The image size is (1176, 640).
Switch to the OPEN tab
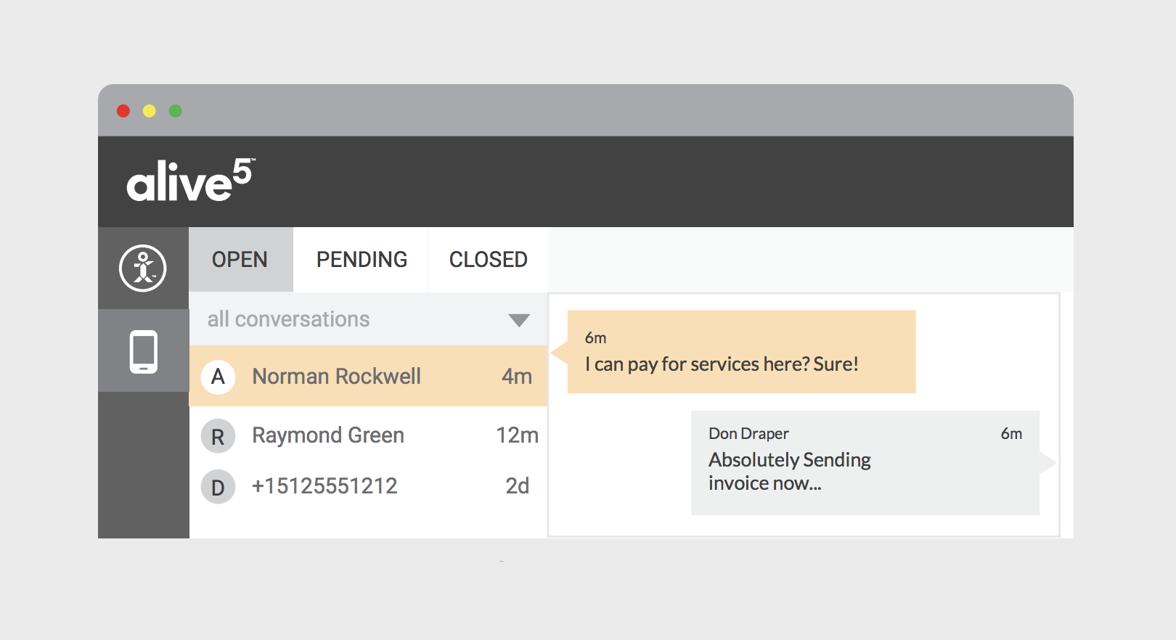pyautogui.click(x=240, y=260)
